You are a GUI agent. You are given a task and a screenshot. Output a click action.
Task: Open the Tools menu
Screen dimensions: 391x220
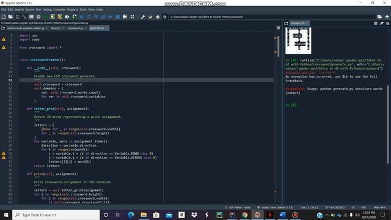pos(83,10)
